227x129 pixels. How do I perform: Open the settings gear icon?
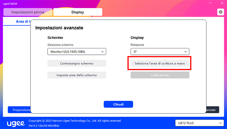click(220, 12)
